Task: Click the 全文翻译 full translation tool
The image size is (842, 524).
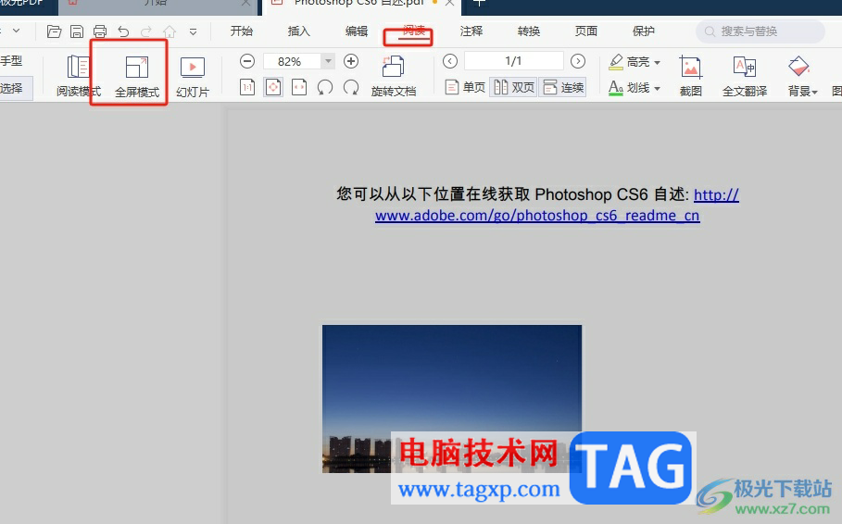Action: [744, 76]
